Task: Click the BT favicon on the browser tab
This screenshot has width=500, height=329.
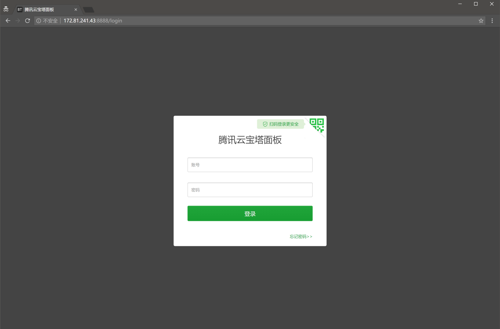Action: point(19,10)
